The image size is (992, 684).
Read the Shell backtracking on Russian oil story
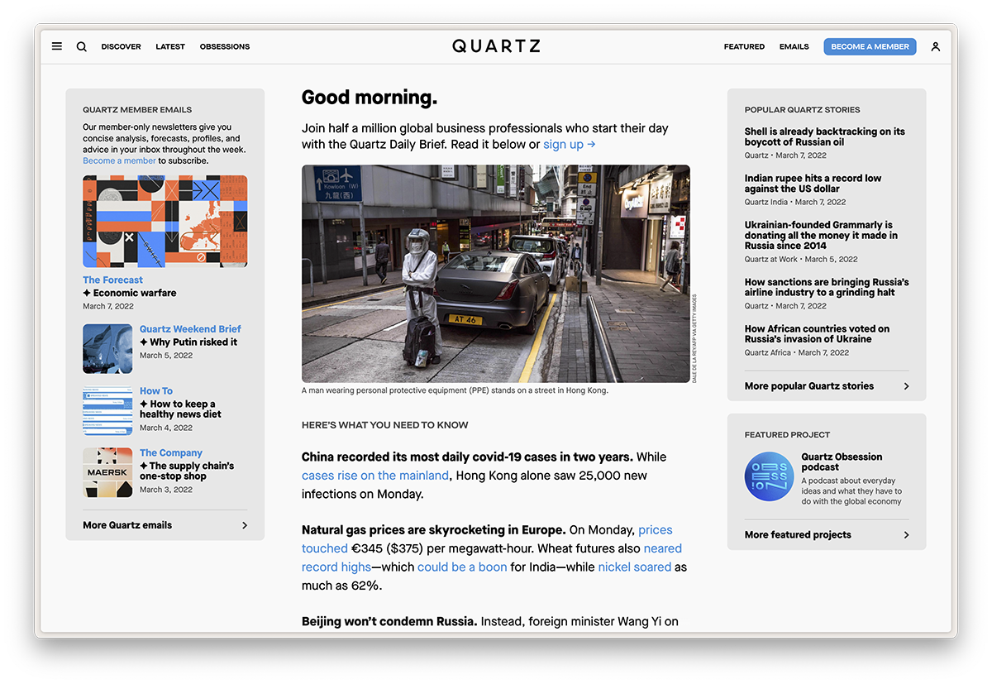[x=824, y=136]
